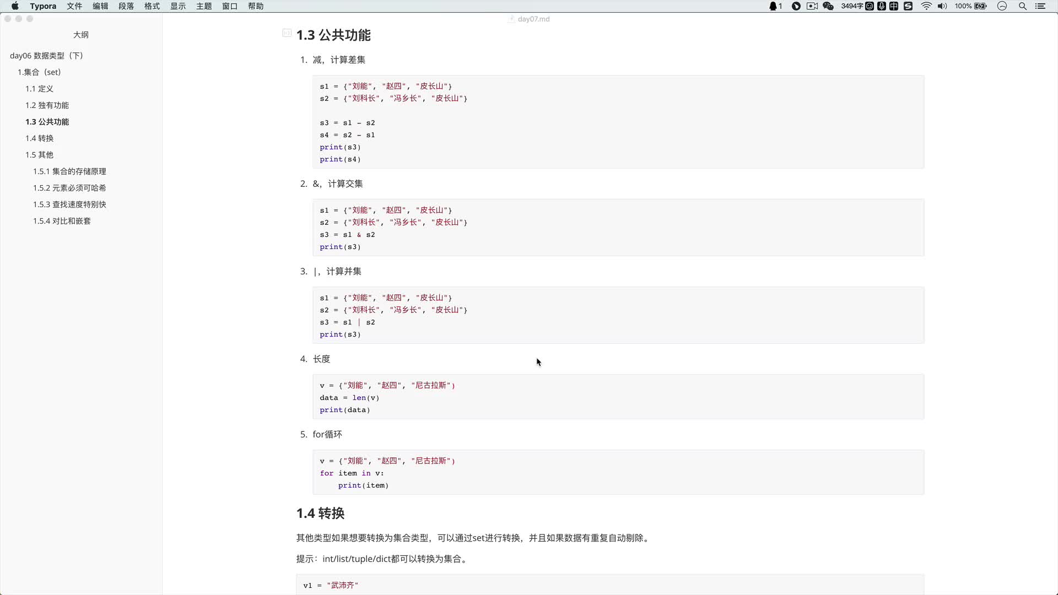1058x595 pixels.
Task: Click code line data = len(v)
Action: [349, 398]
